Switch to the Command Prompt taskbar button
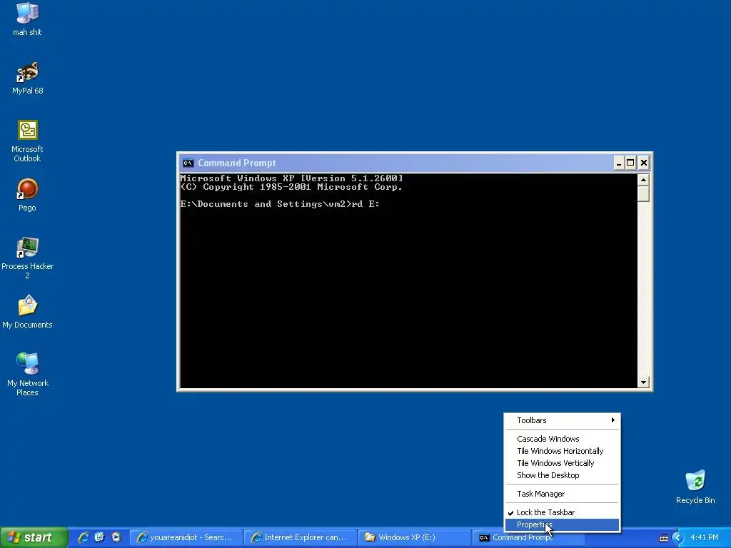 pyautogui.click(x=529, y=538)
